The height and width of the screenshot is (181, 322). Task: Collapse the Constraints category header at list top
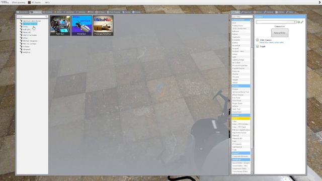[240, 20]
